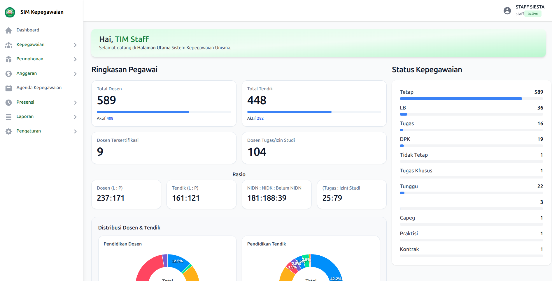
Task: Click the Permohonan box icon
Action: tap(9, 59)
